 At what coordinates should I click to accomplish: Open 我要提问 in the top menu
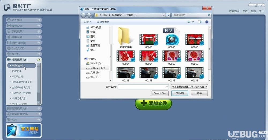234,11
